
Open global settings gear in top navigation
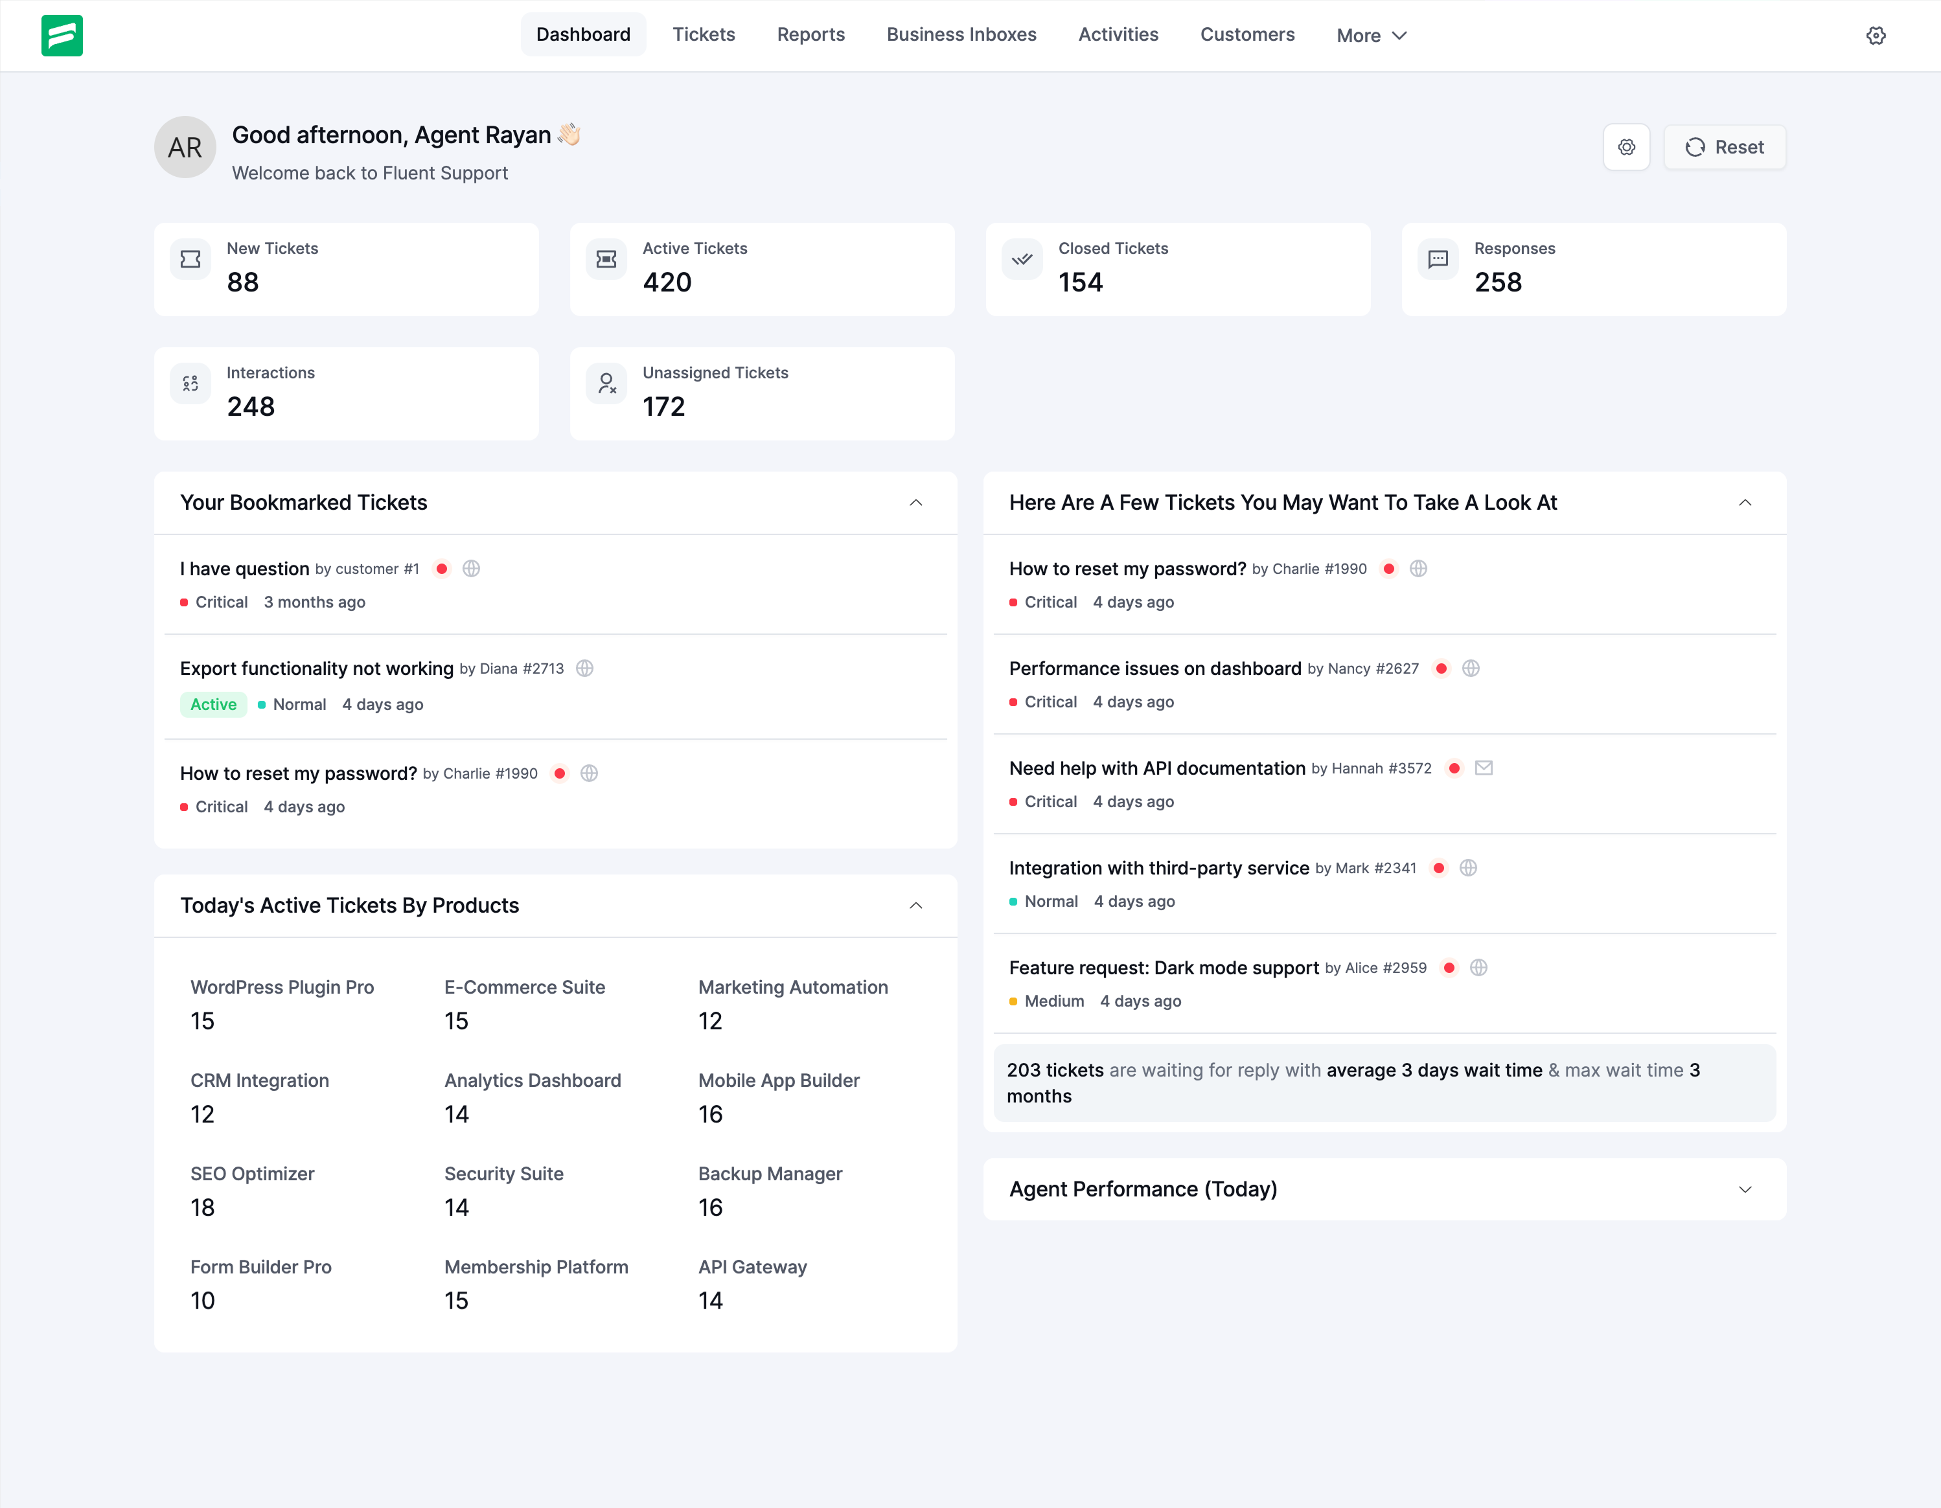coord(1875,36)
